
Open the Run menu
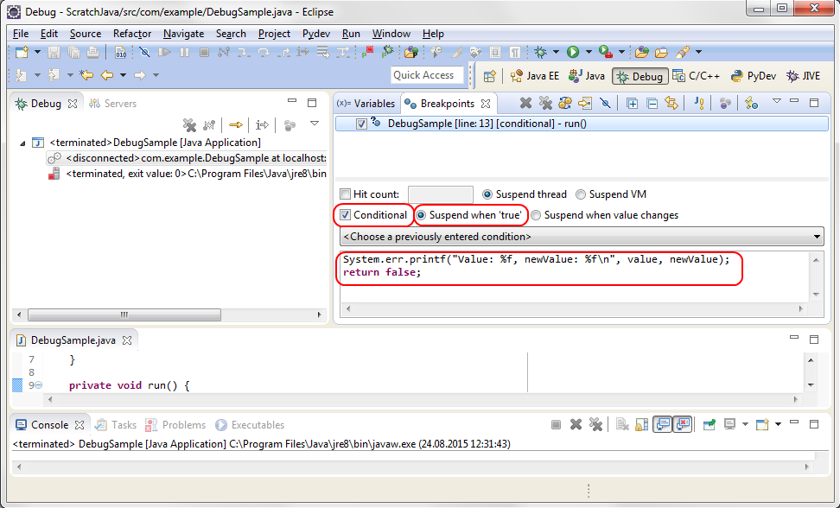coord(351,34)
